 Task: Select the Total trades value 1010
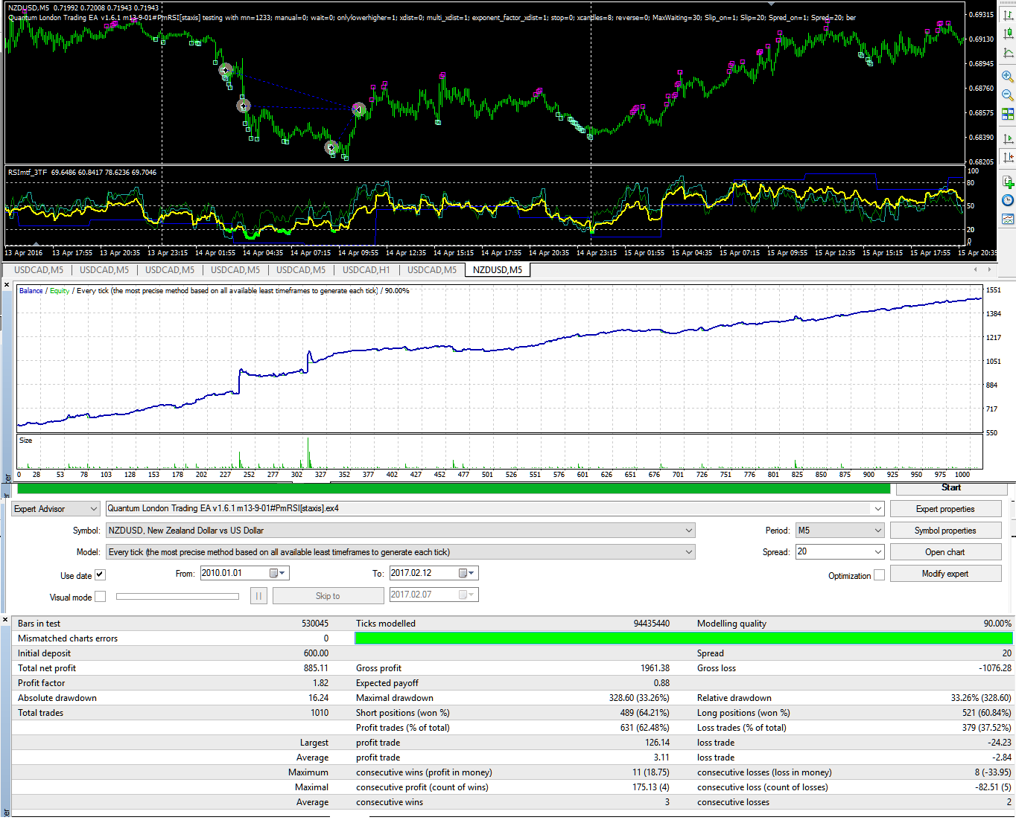click(320, 713)
